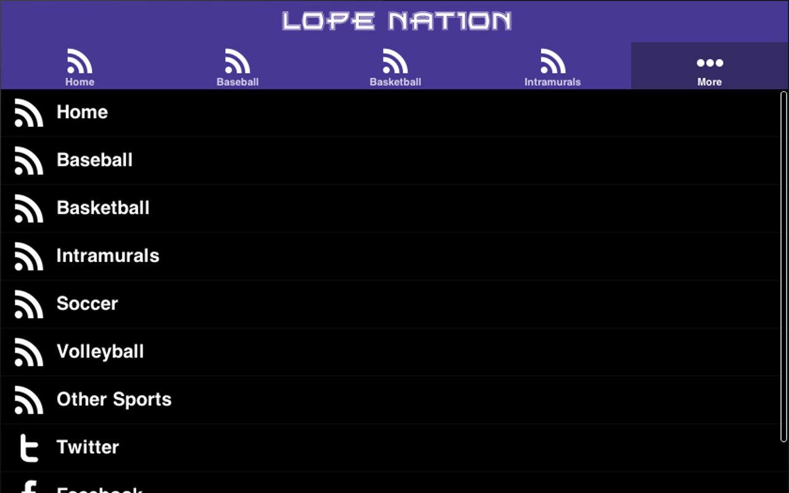Tap the Basketball RSS icon
The height and width of the screenshot is (493, 789).
point(28,208)
